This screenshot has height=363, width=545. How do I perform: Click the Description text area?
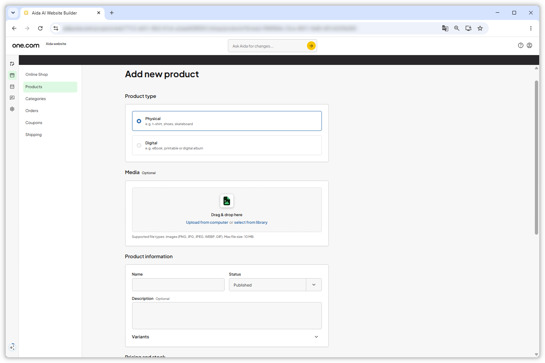[x=227, y=315]
